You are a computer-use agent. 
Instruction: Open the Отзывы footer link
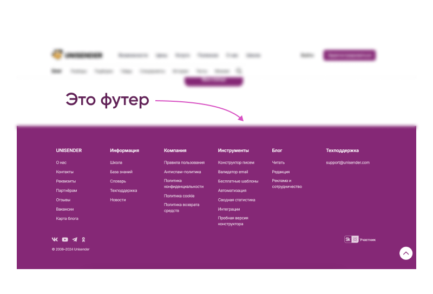coord(63,200)
